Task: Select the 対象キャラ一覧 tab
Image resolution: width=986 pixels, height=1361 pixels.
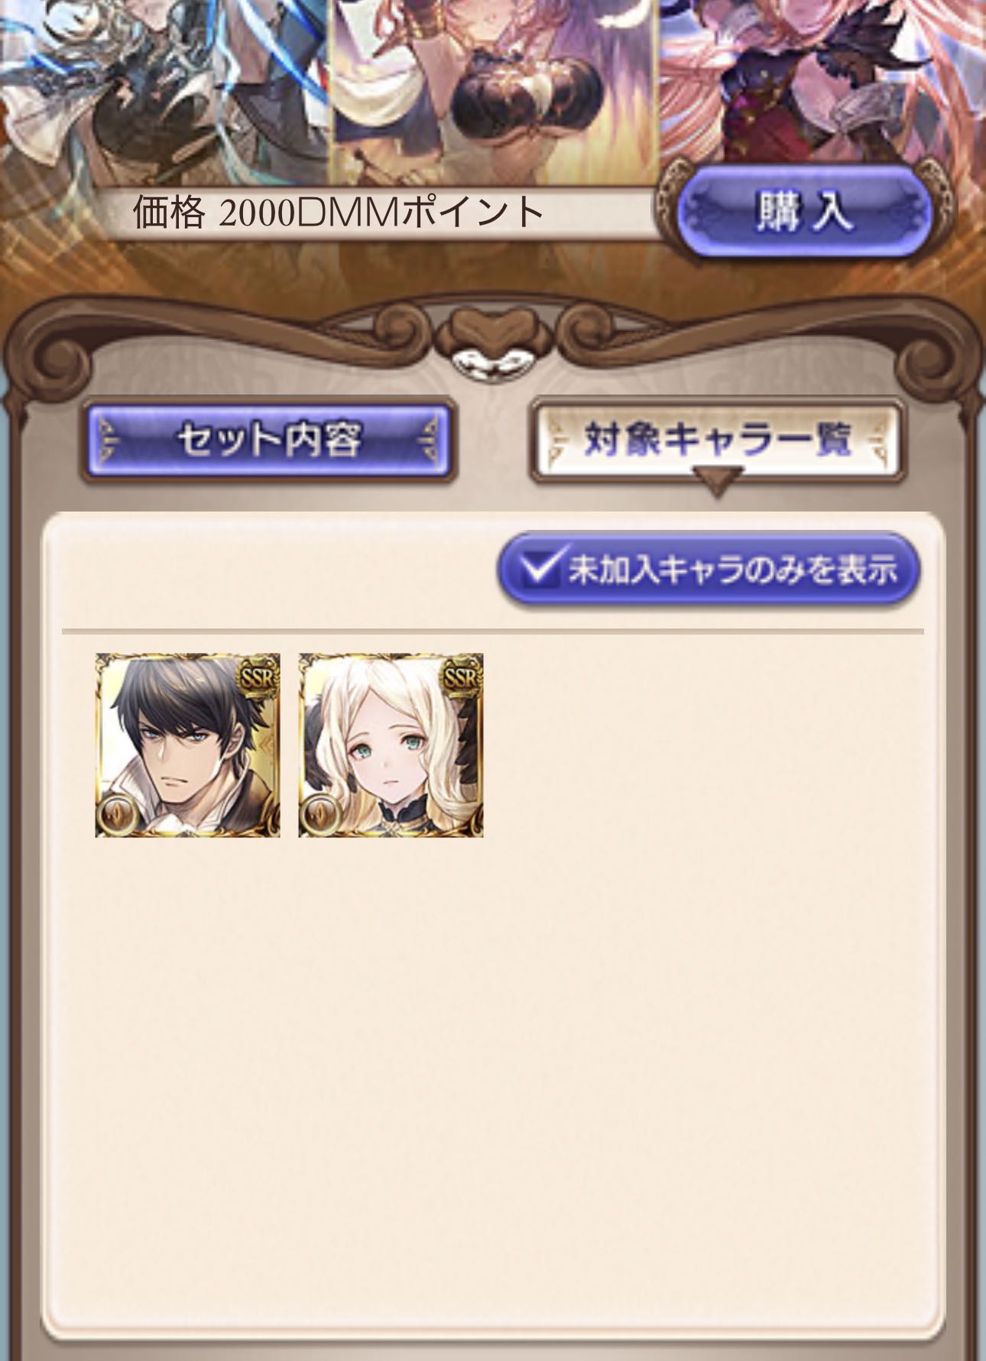Action: point(716,440)
